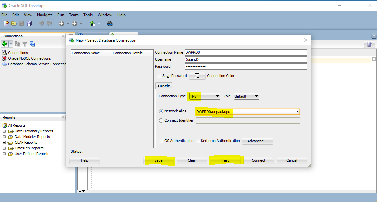Select the Connect Identifier radio button
Viewport: 377px width, 202px height.
coord(161,121)
